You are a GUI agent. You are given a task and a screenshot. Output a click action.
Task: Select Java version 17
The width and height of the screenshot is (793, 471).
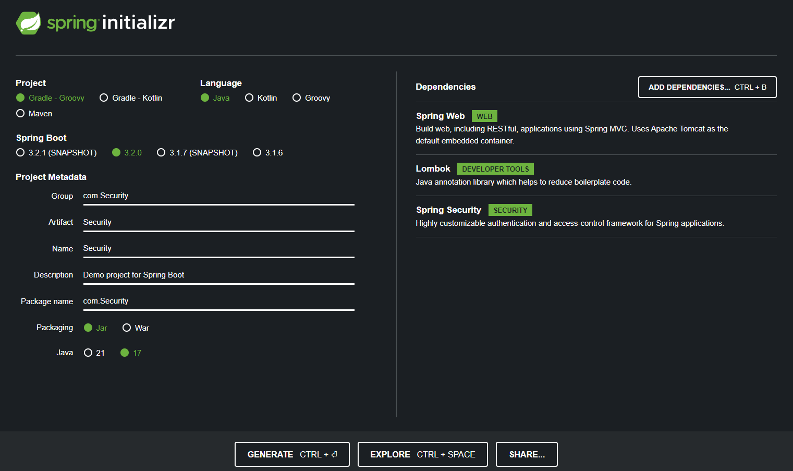coord(131,353)
